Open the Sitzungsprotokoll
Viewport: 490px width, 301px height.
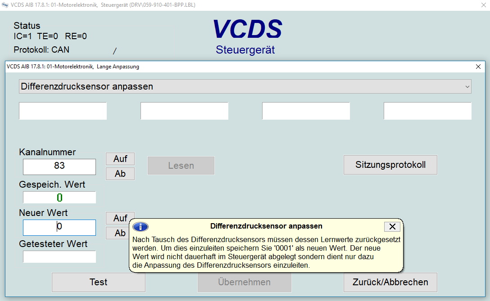[x=390, y=165]
